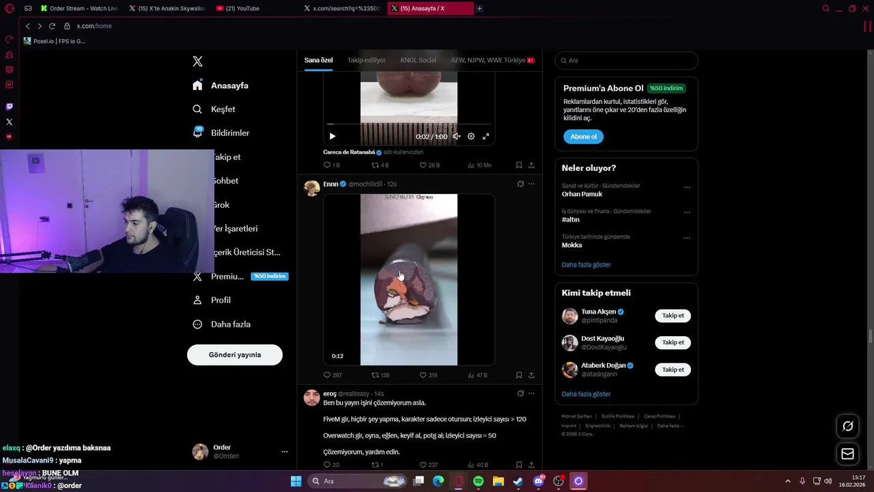Viewport: 874px width, 492px height.
Task: Share the Careca de Ratanabá post
Action: (x=531, y=165)
